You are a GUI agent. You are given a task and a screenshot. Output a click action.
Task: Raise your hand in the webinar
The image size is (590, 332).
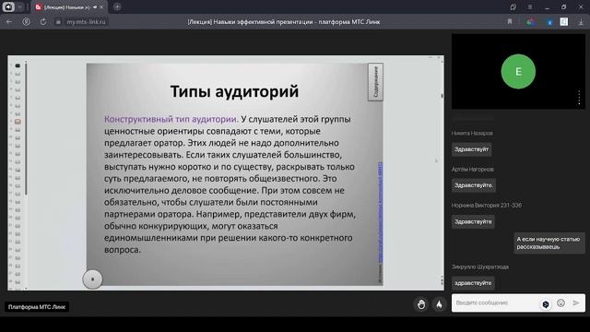(x=421, y=304)
